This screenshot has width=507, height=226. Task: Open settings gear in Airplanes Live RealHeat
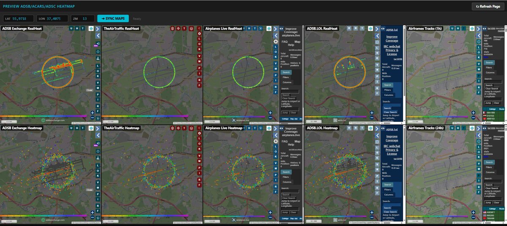click(275, 41)
